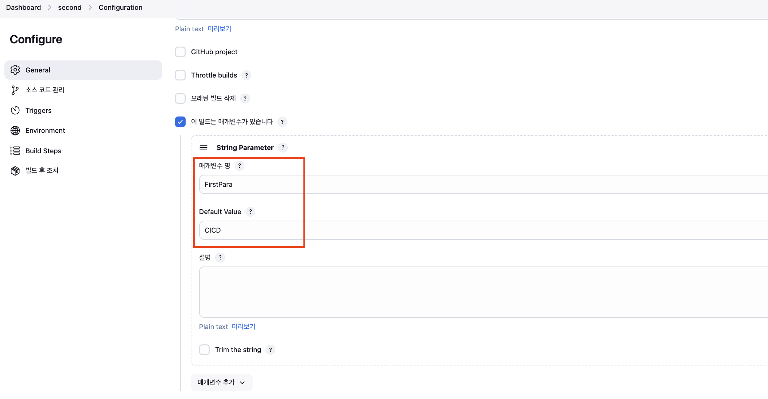The image size is (768, 399).
Task: Uncheck the build has parameters checkbox
Action: (x=180, y=122)
